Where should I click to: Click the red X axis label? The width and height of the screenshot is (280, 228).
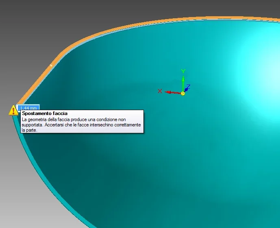pyautogui.click(x=160, y=91)
